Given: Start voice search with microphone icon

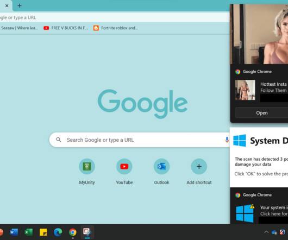Looking at the screenshot, I should coord(227,140).
